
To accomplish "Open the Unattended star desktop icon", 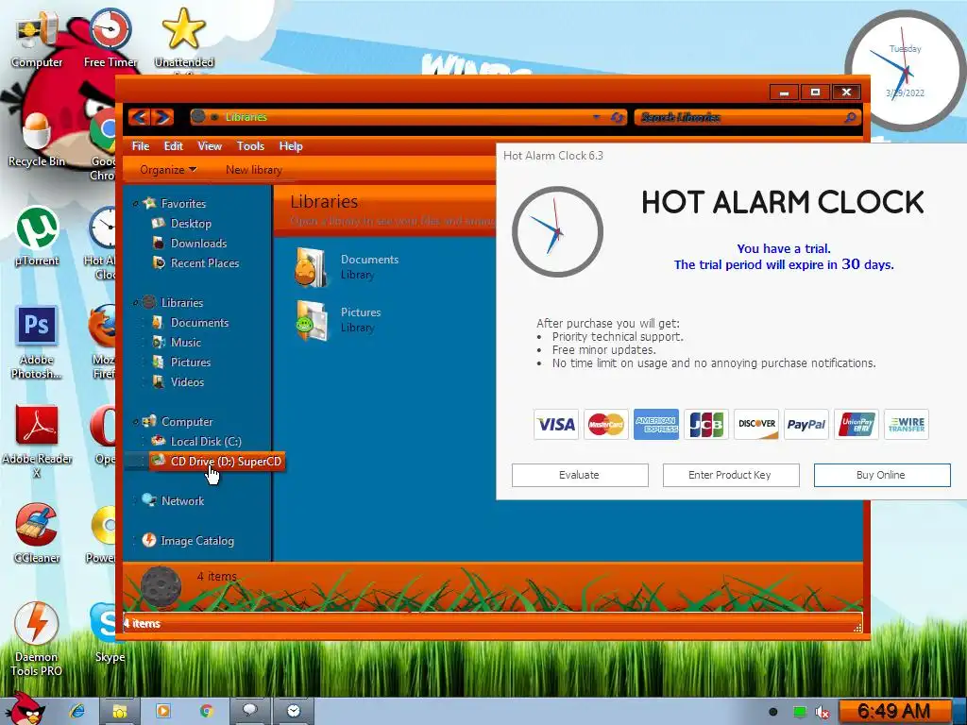I will tap(184, 38).
